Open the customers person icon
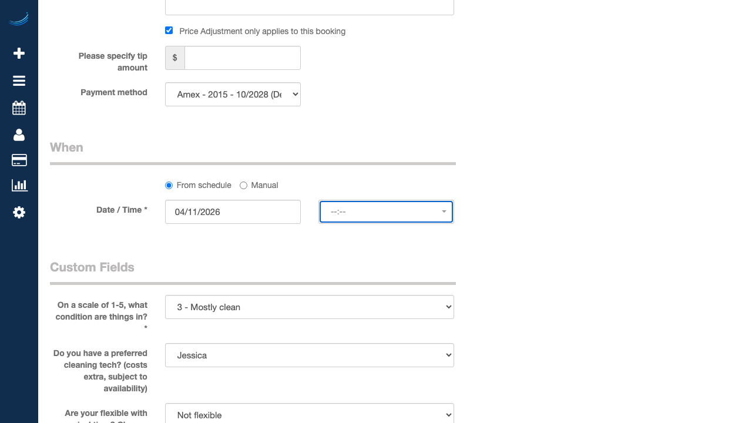752x423 pixels. click(x=19, y=135)
